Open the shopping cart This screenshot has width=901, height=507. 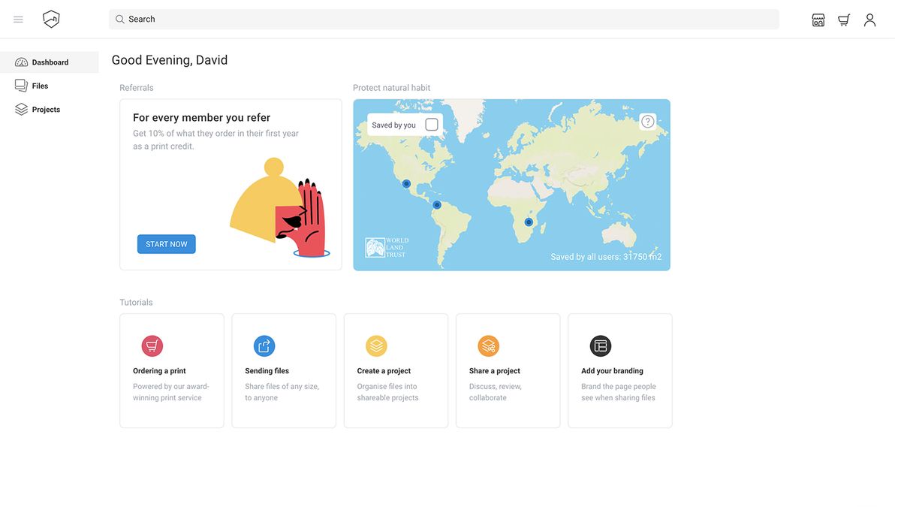pos(842,19)
